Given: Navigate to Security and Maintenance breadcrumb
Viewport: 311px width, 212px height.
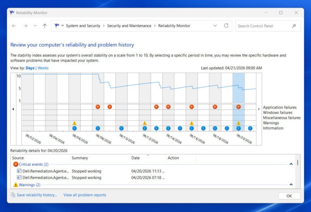Looking at the screenshot, I should coord(129,26).
